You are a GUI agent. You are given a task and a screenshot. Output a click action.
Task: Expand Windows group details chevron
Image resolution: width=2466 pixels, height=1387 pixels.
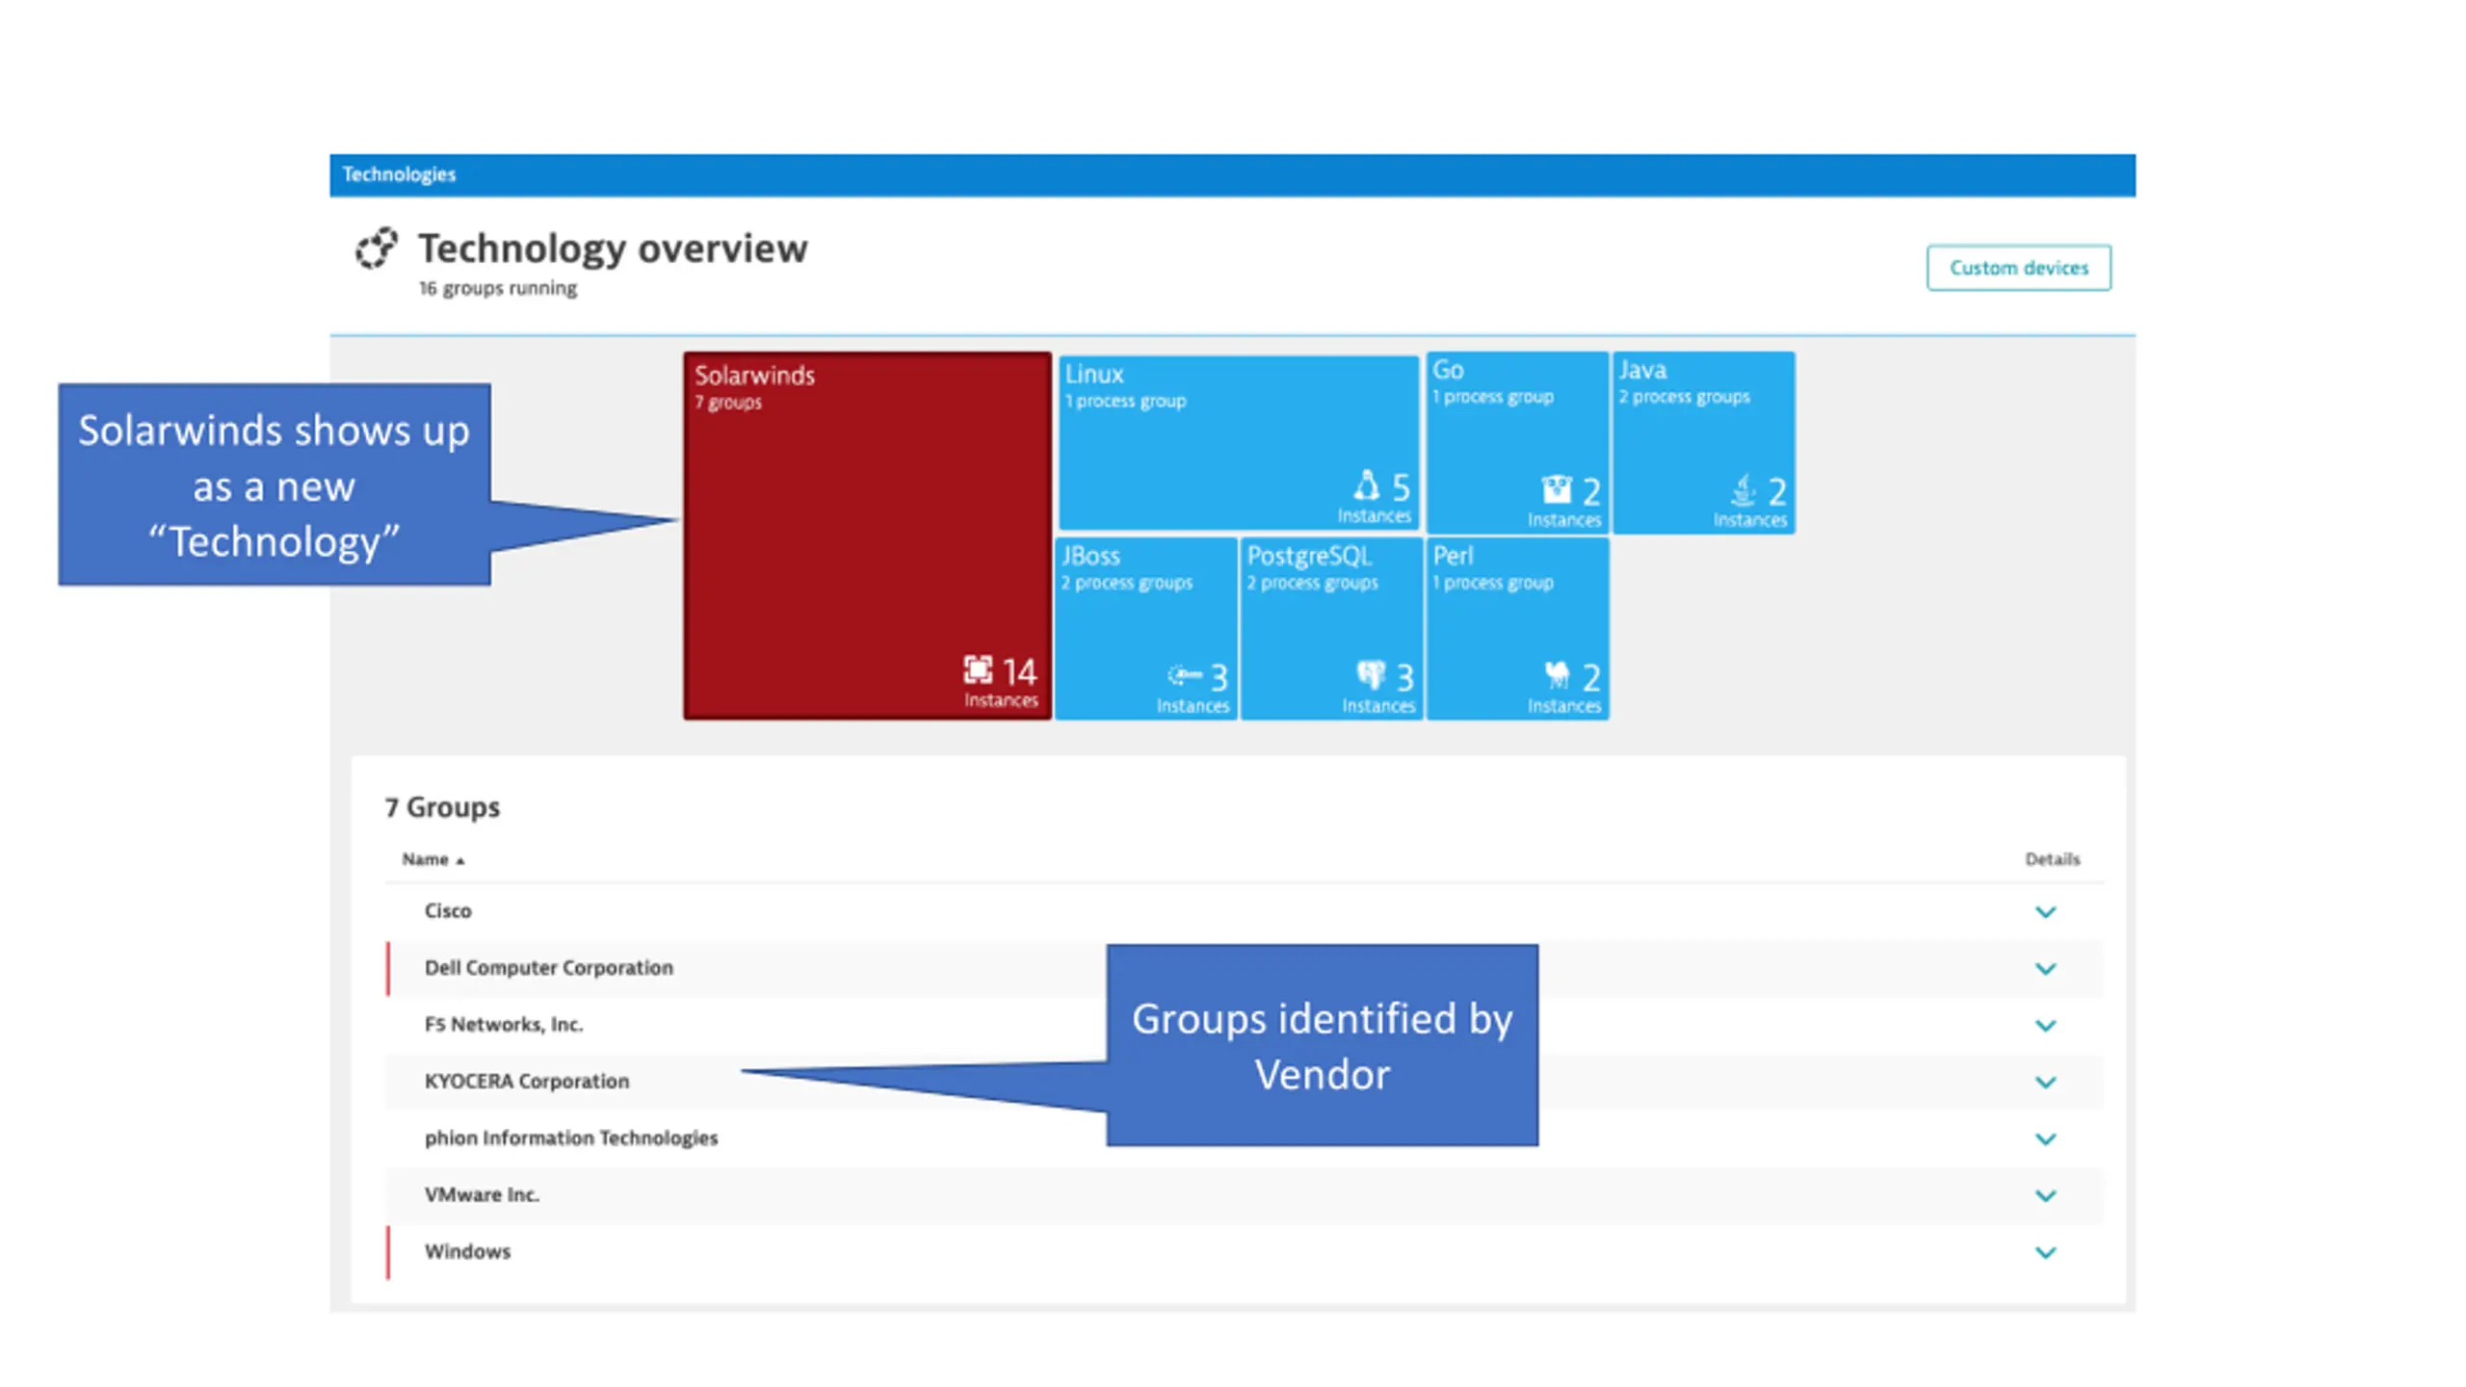pyautogui.click(x=2045, y=1252)
